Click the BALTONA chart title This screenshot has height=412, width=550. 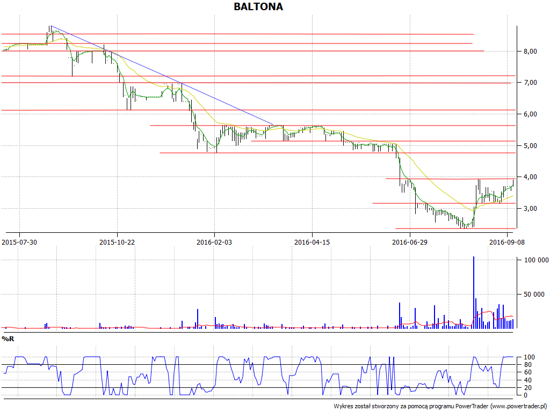click(258, 6)
